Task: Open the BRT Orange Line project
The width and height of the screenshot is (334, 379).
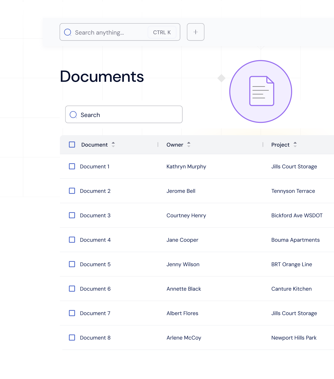Action: pyautogui.click(x=291, y=264)
